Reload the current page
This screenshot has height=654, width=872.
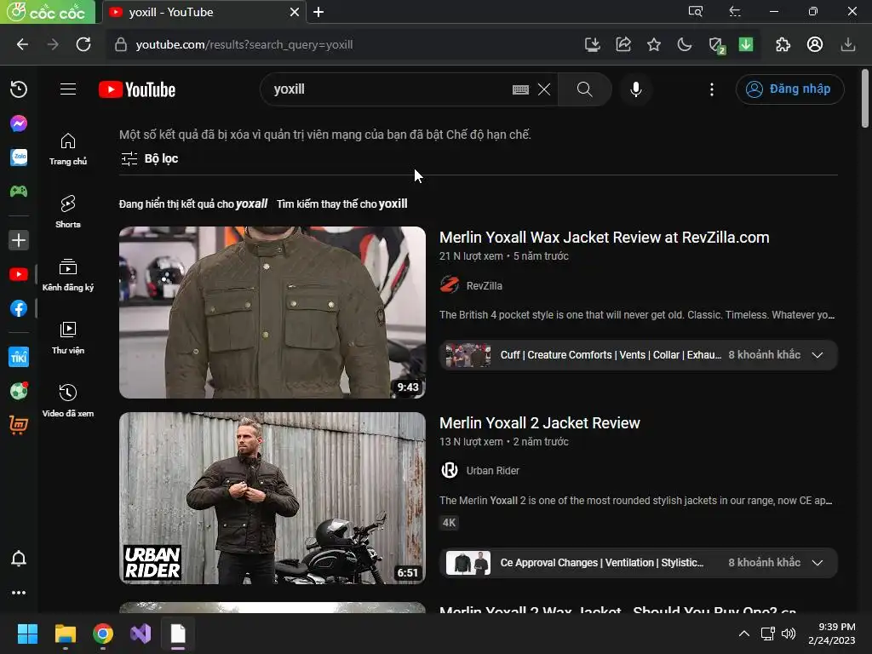point(83,44)
